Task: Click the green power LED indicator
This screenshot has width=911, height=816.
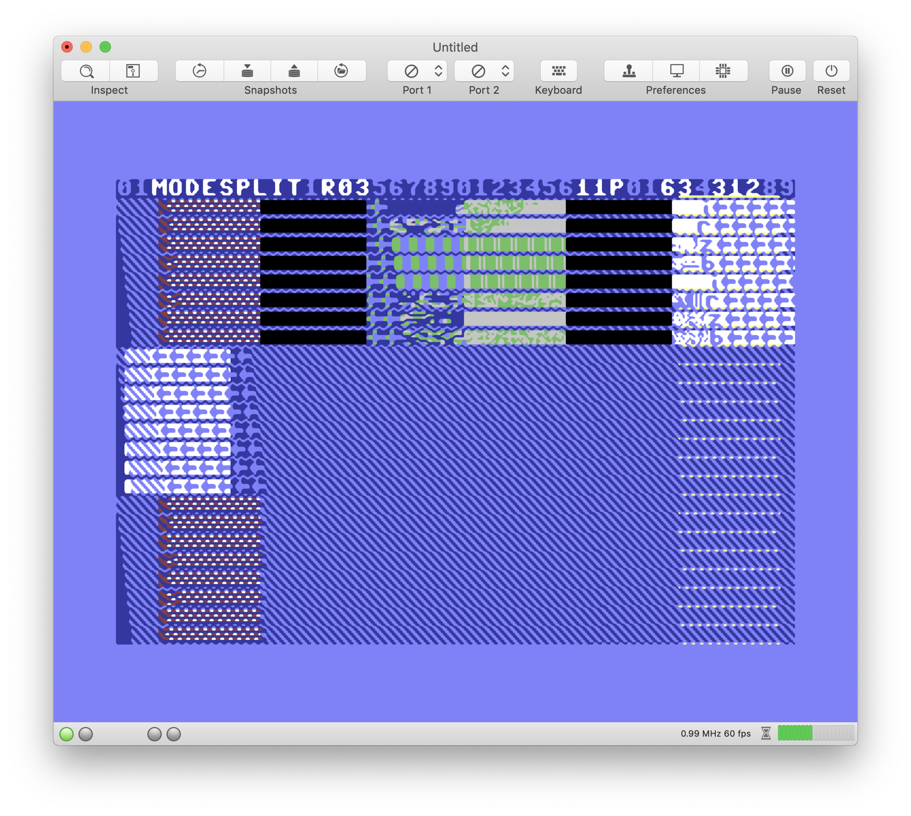Action: (x=67, y=734)
